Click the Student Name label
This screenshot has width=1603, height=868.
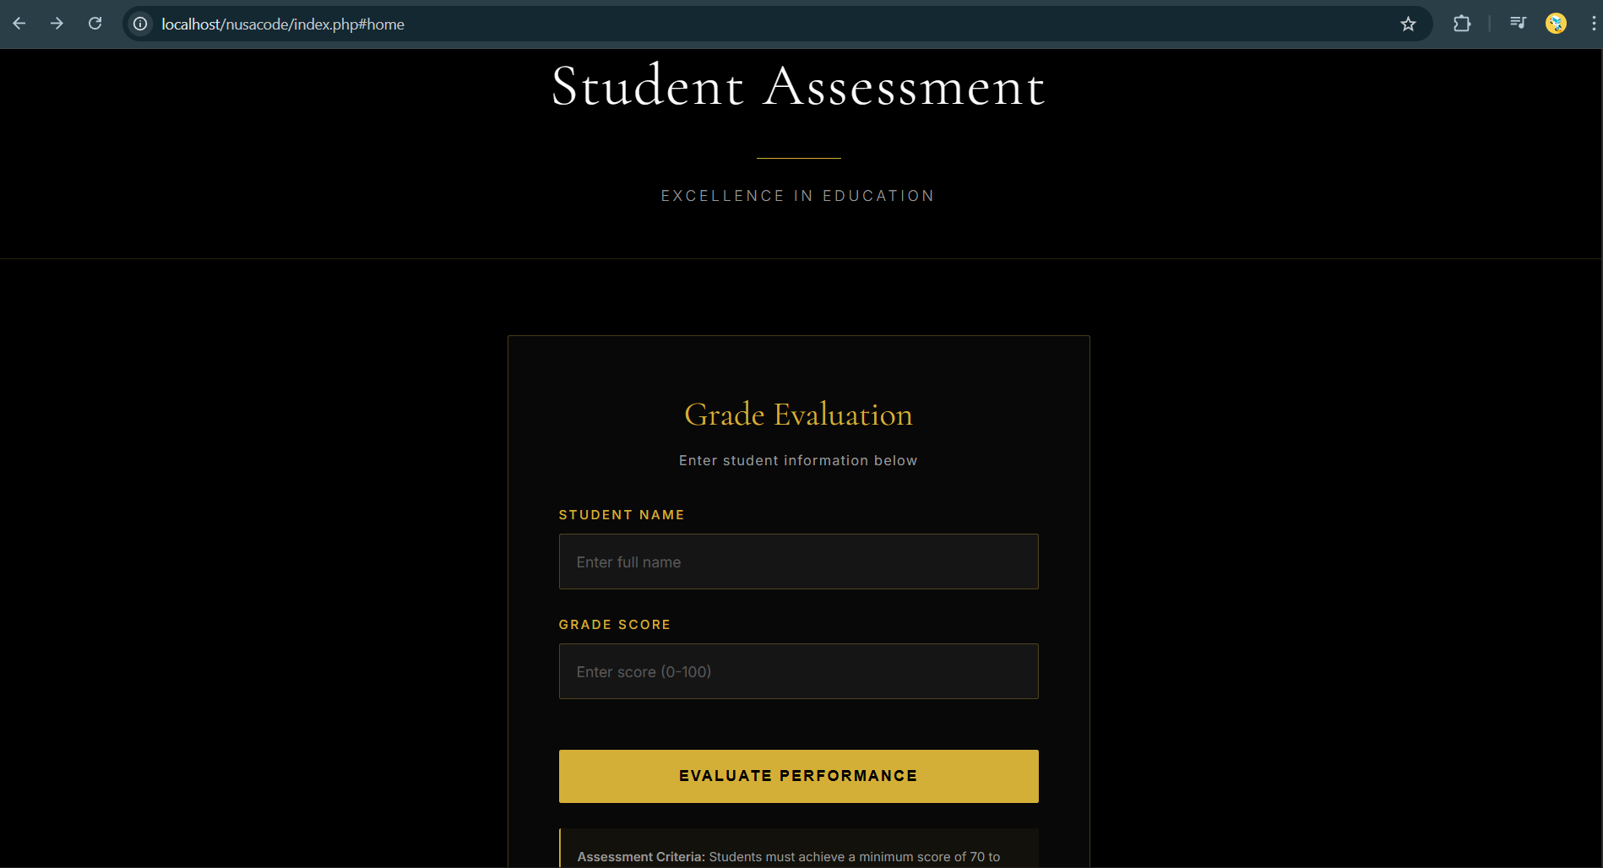click(x=622, y=515)
